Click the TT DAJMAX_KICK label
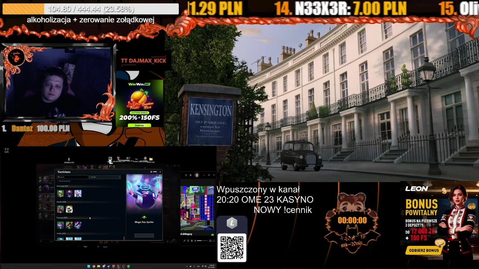This screenshot has width=479, height=269. 143,61
